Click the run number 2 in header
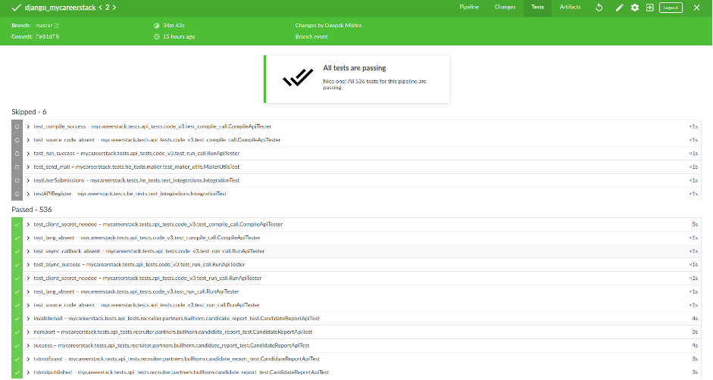The width and height of the screenshot is (713, 380). [x=108, y=8]
